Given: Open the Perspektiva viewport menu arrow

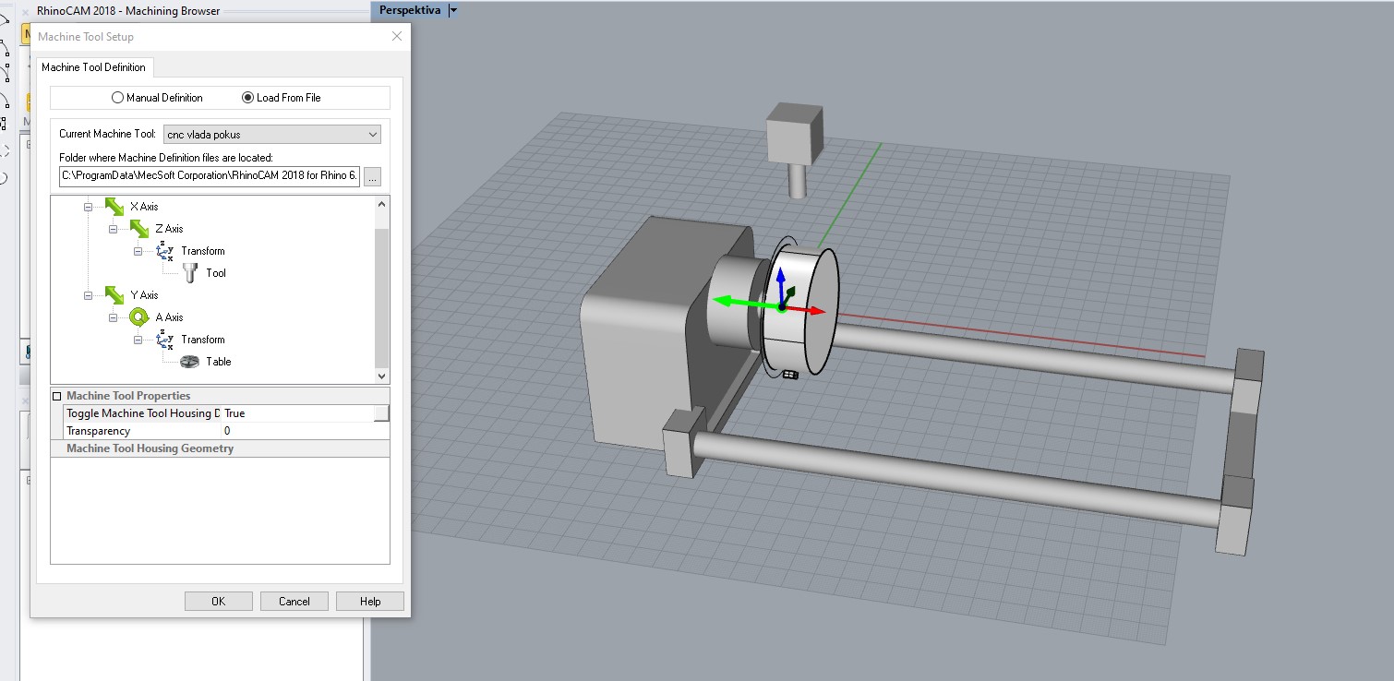Looking at the screenshot, I should tap(453, 10).
